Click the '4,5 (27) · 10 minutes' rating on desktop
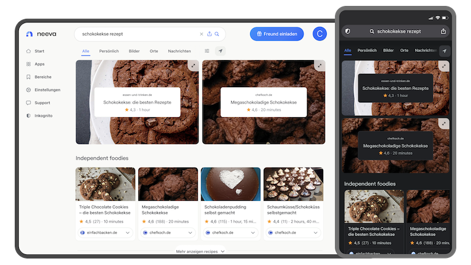This screenshot has width=471, height=265. (x=101, y=221)
